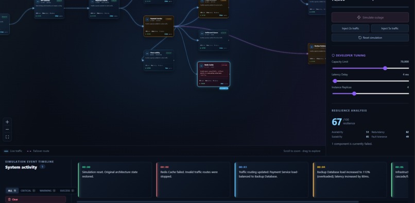The width and height of the screenshot is (415, 203).
Task: Open the 'Simulation reset' timeline event
Action: coord(115,180)
